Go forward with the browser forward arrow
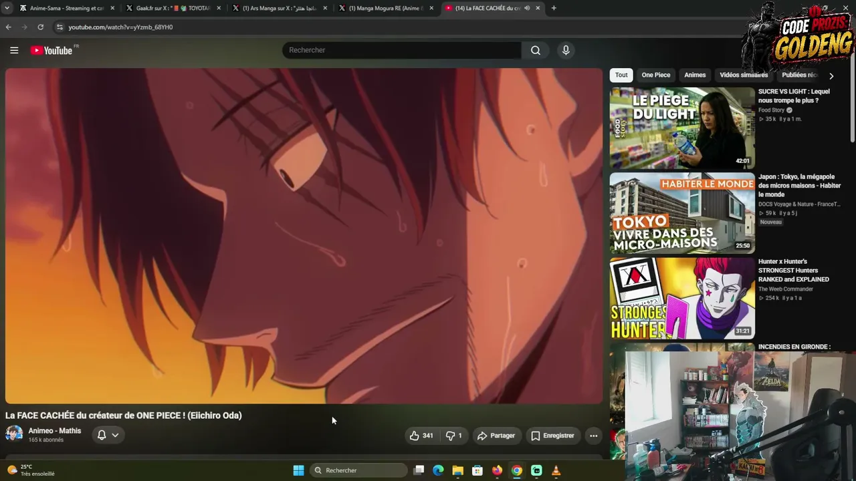 [25, 27]
